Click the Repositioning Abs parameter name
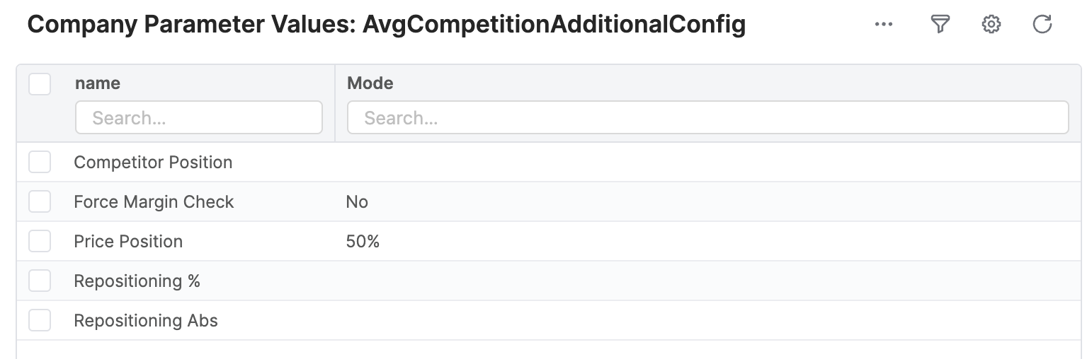Screen dimensions: 1092x359 click(x=146, y=321)
